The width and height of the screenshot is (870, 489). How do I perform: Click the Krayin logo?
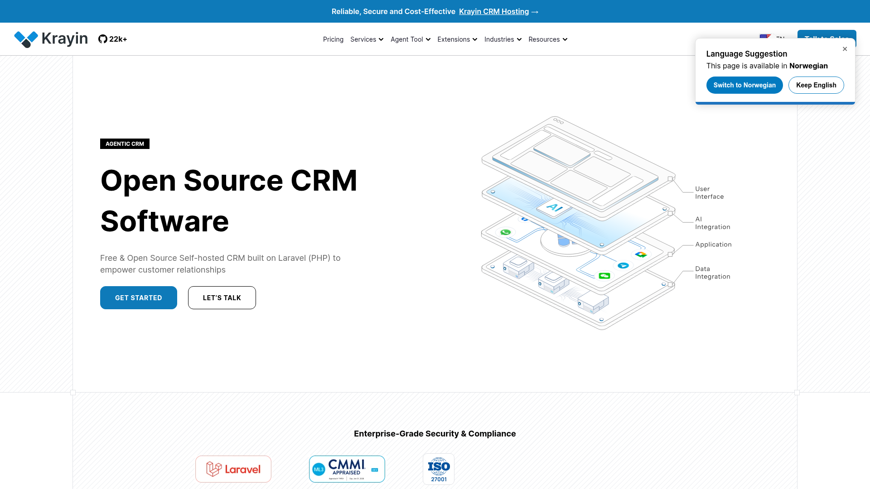(x=51, y=39)
